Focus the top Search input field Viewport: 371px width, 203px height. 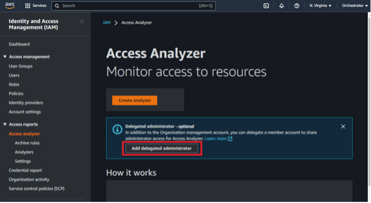tap(134, 6)
